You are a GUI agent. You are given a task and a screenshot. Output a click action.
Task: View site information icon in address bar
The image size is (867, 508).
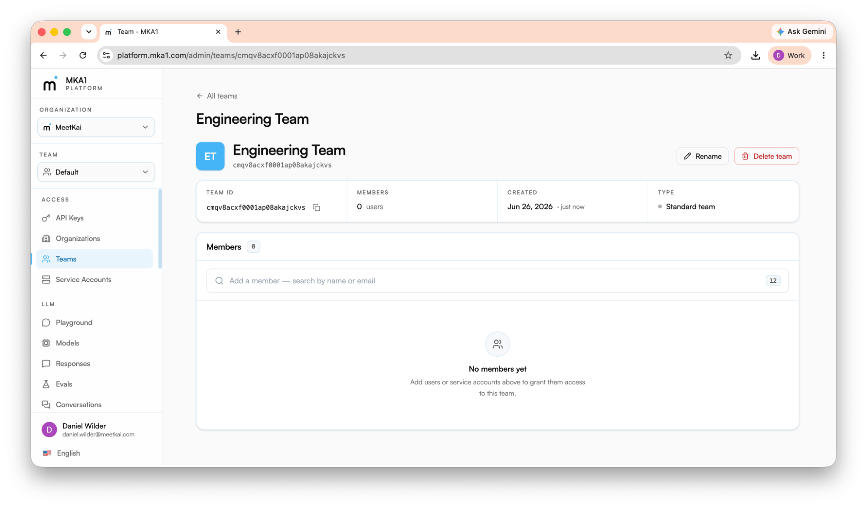click(106, 55)
